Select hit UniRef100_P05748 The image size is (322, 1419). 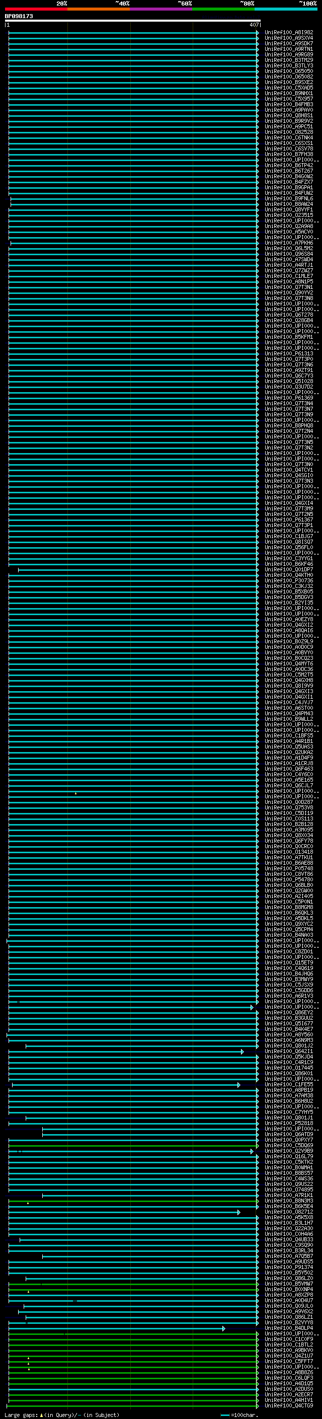pos(288,868)
